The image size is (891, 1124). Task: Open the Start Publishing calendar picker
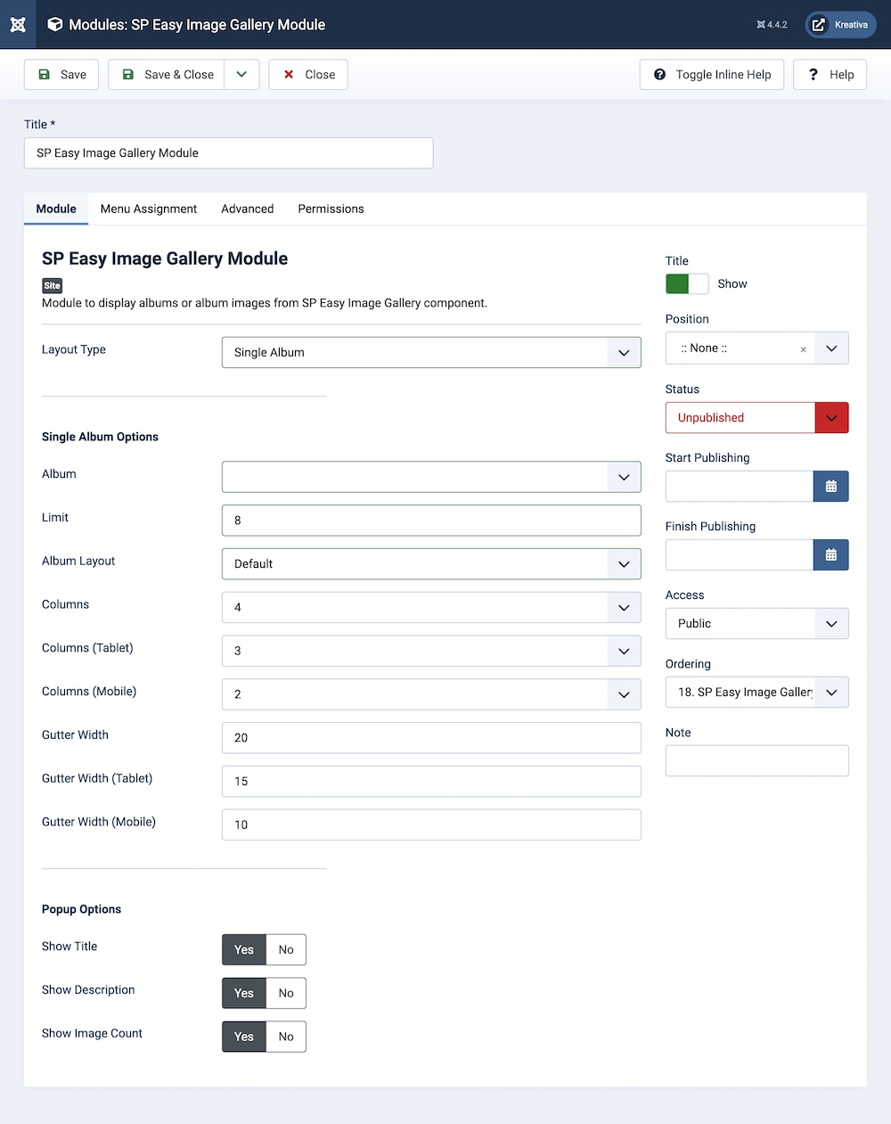pos(830,487)
